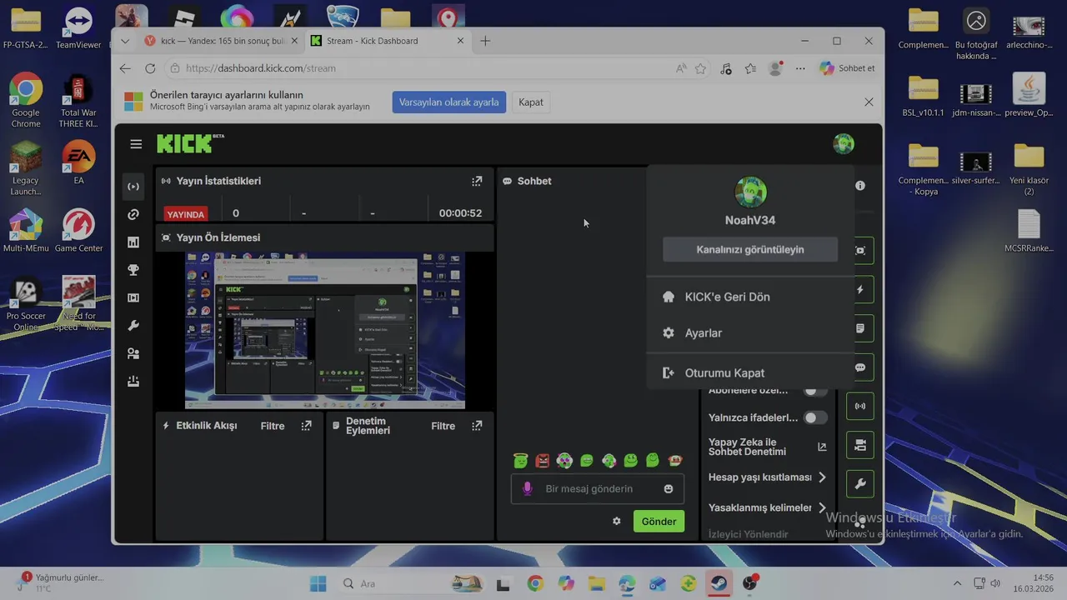Open the wrench icon in left sidebar
Screen dimensions: 1067x600
(x=133, y=326)
